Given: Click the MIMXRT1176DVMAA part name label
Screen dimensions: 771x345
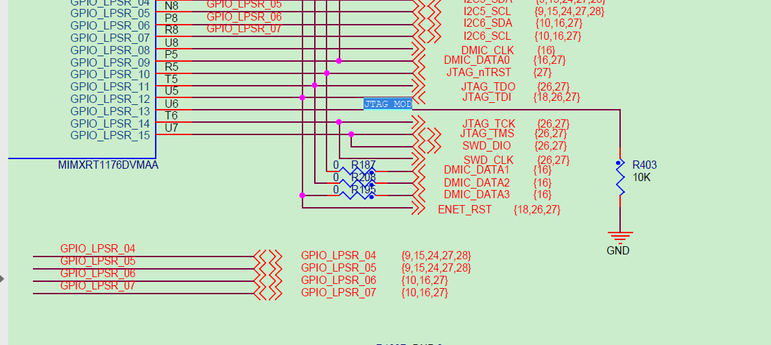Looking at the screenshot, I should pyautogui.click(x=108, y=165).
